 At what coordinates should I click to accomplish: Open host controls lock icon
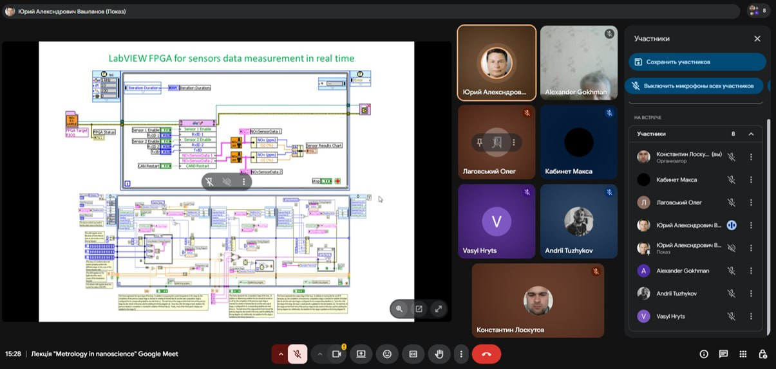tap(762, 354)
